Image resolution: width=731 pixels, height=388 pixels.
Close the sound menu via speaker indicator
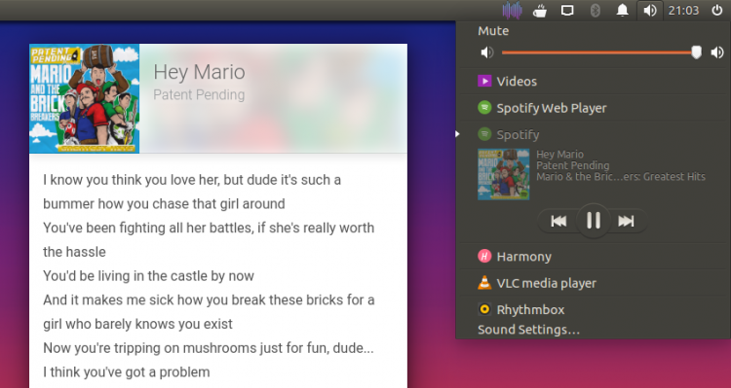click(x=650, y=11)
